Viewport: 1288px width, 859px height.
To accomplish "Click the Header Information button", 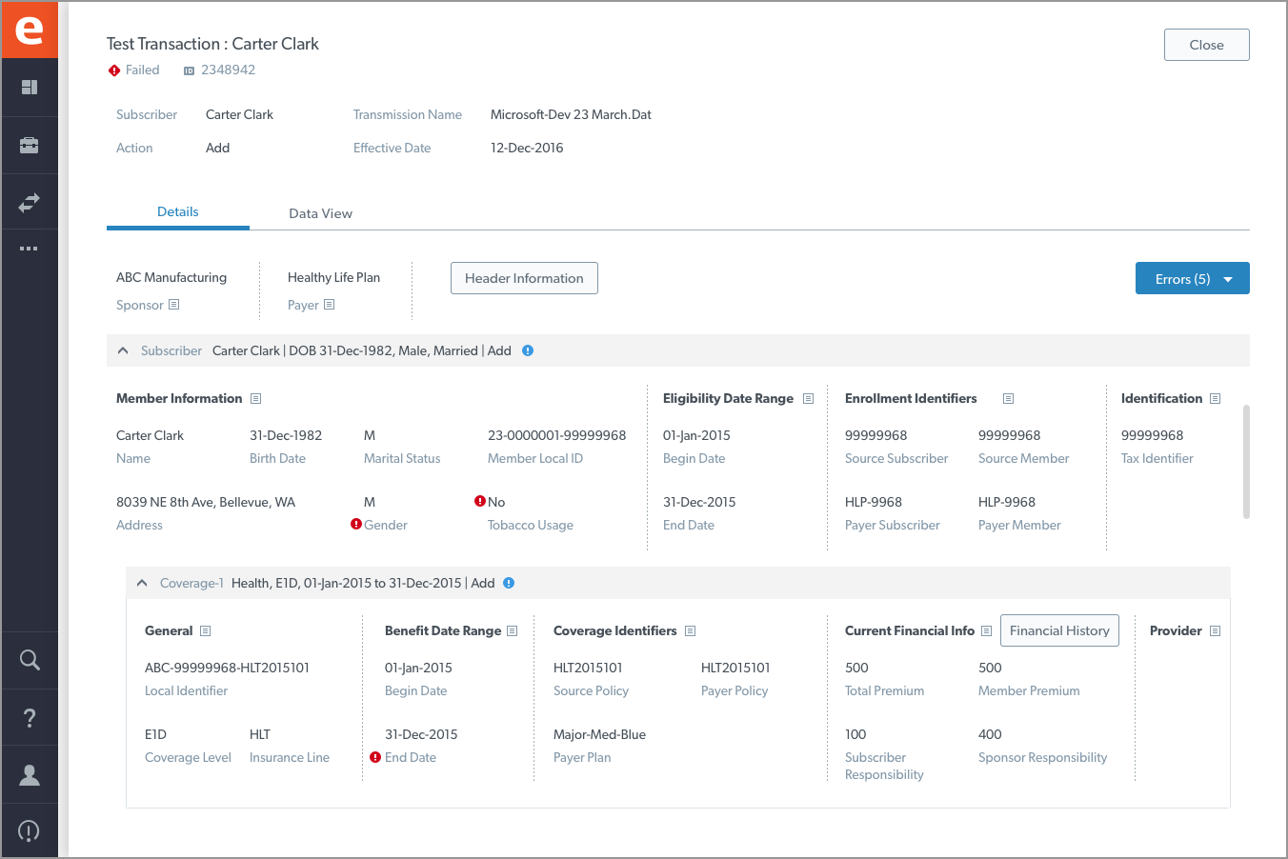I will click(x=524, y=278).
